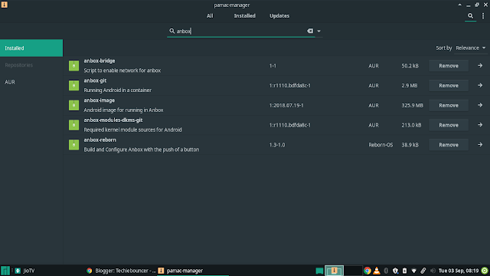The height and width of the screenshot is (276, 490).
Task: Open the clock showing Tue 03 Sep
Action: click(459, 271)
